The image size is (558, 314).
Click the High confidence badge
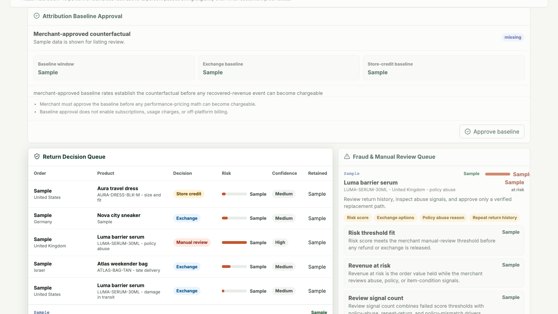click(280, 242)
